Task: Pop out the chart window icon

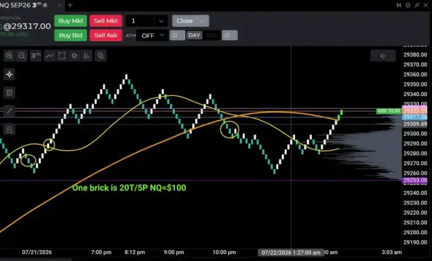Action: pos(417,6)
